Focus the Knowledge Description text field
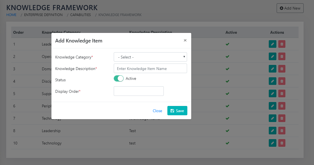Image resolution: width=314 pixels, height=165 pixels. 150,69
